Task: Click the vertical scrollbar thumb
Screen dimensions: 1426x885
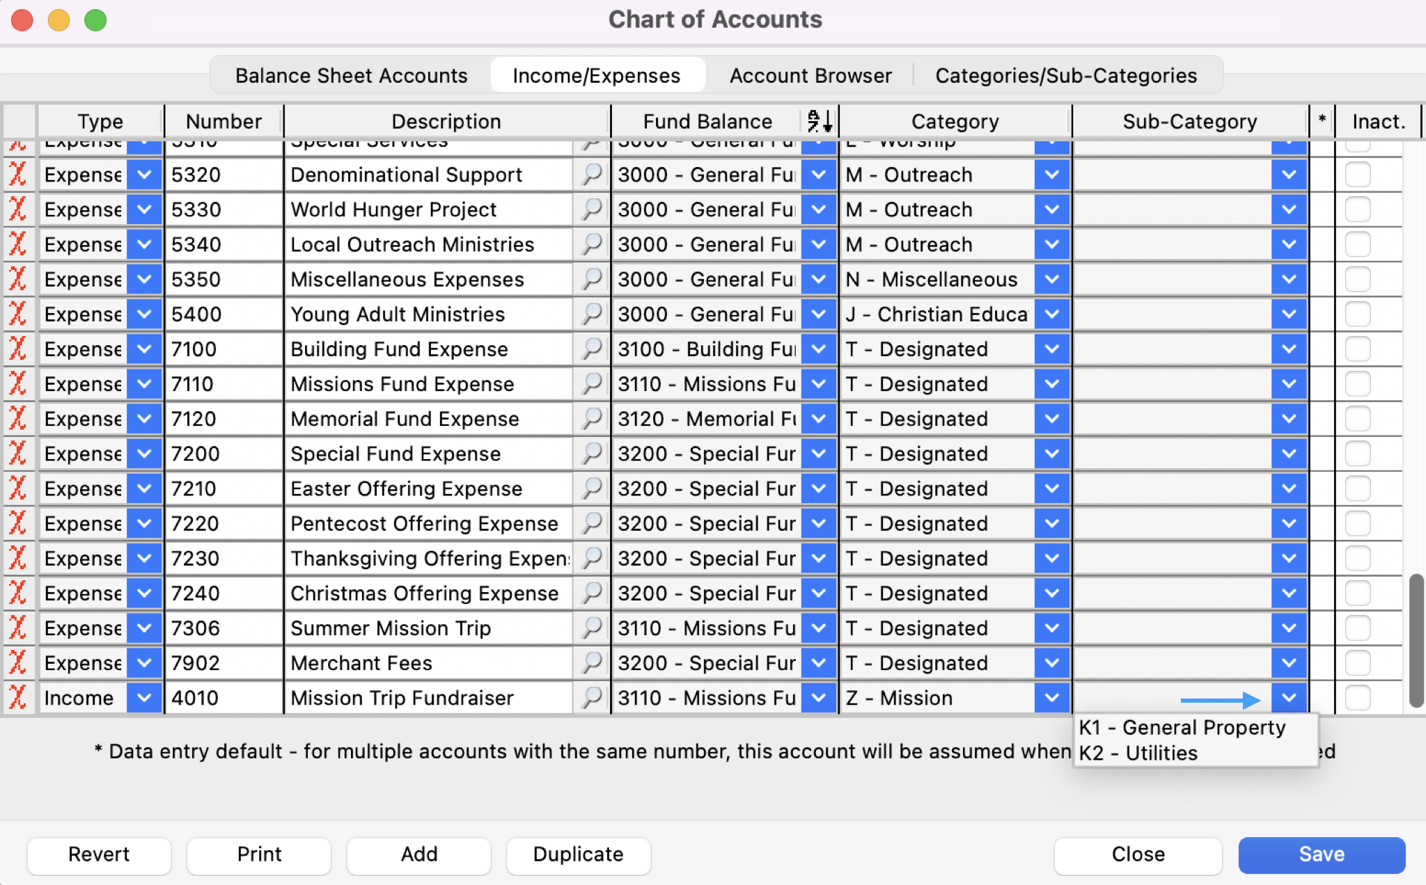Action: coord(1416,640)
